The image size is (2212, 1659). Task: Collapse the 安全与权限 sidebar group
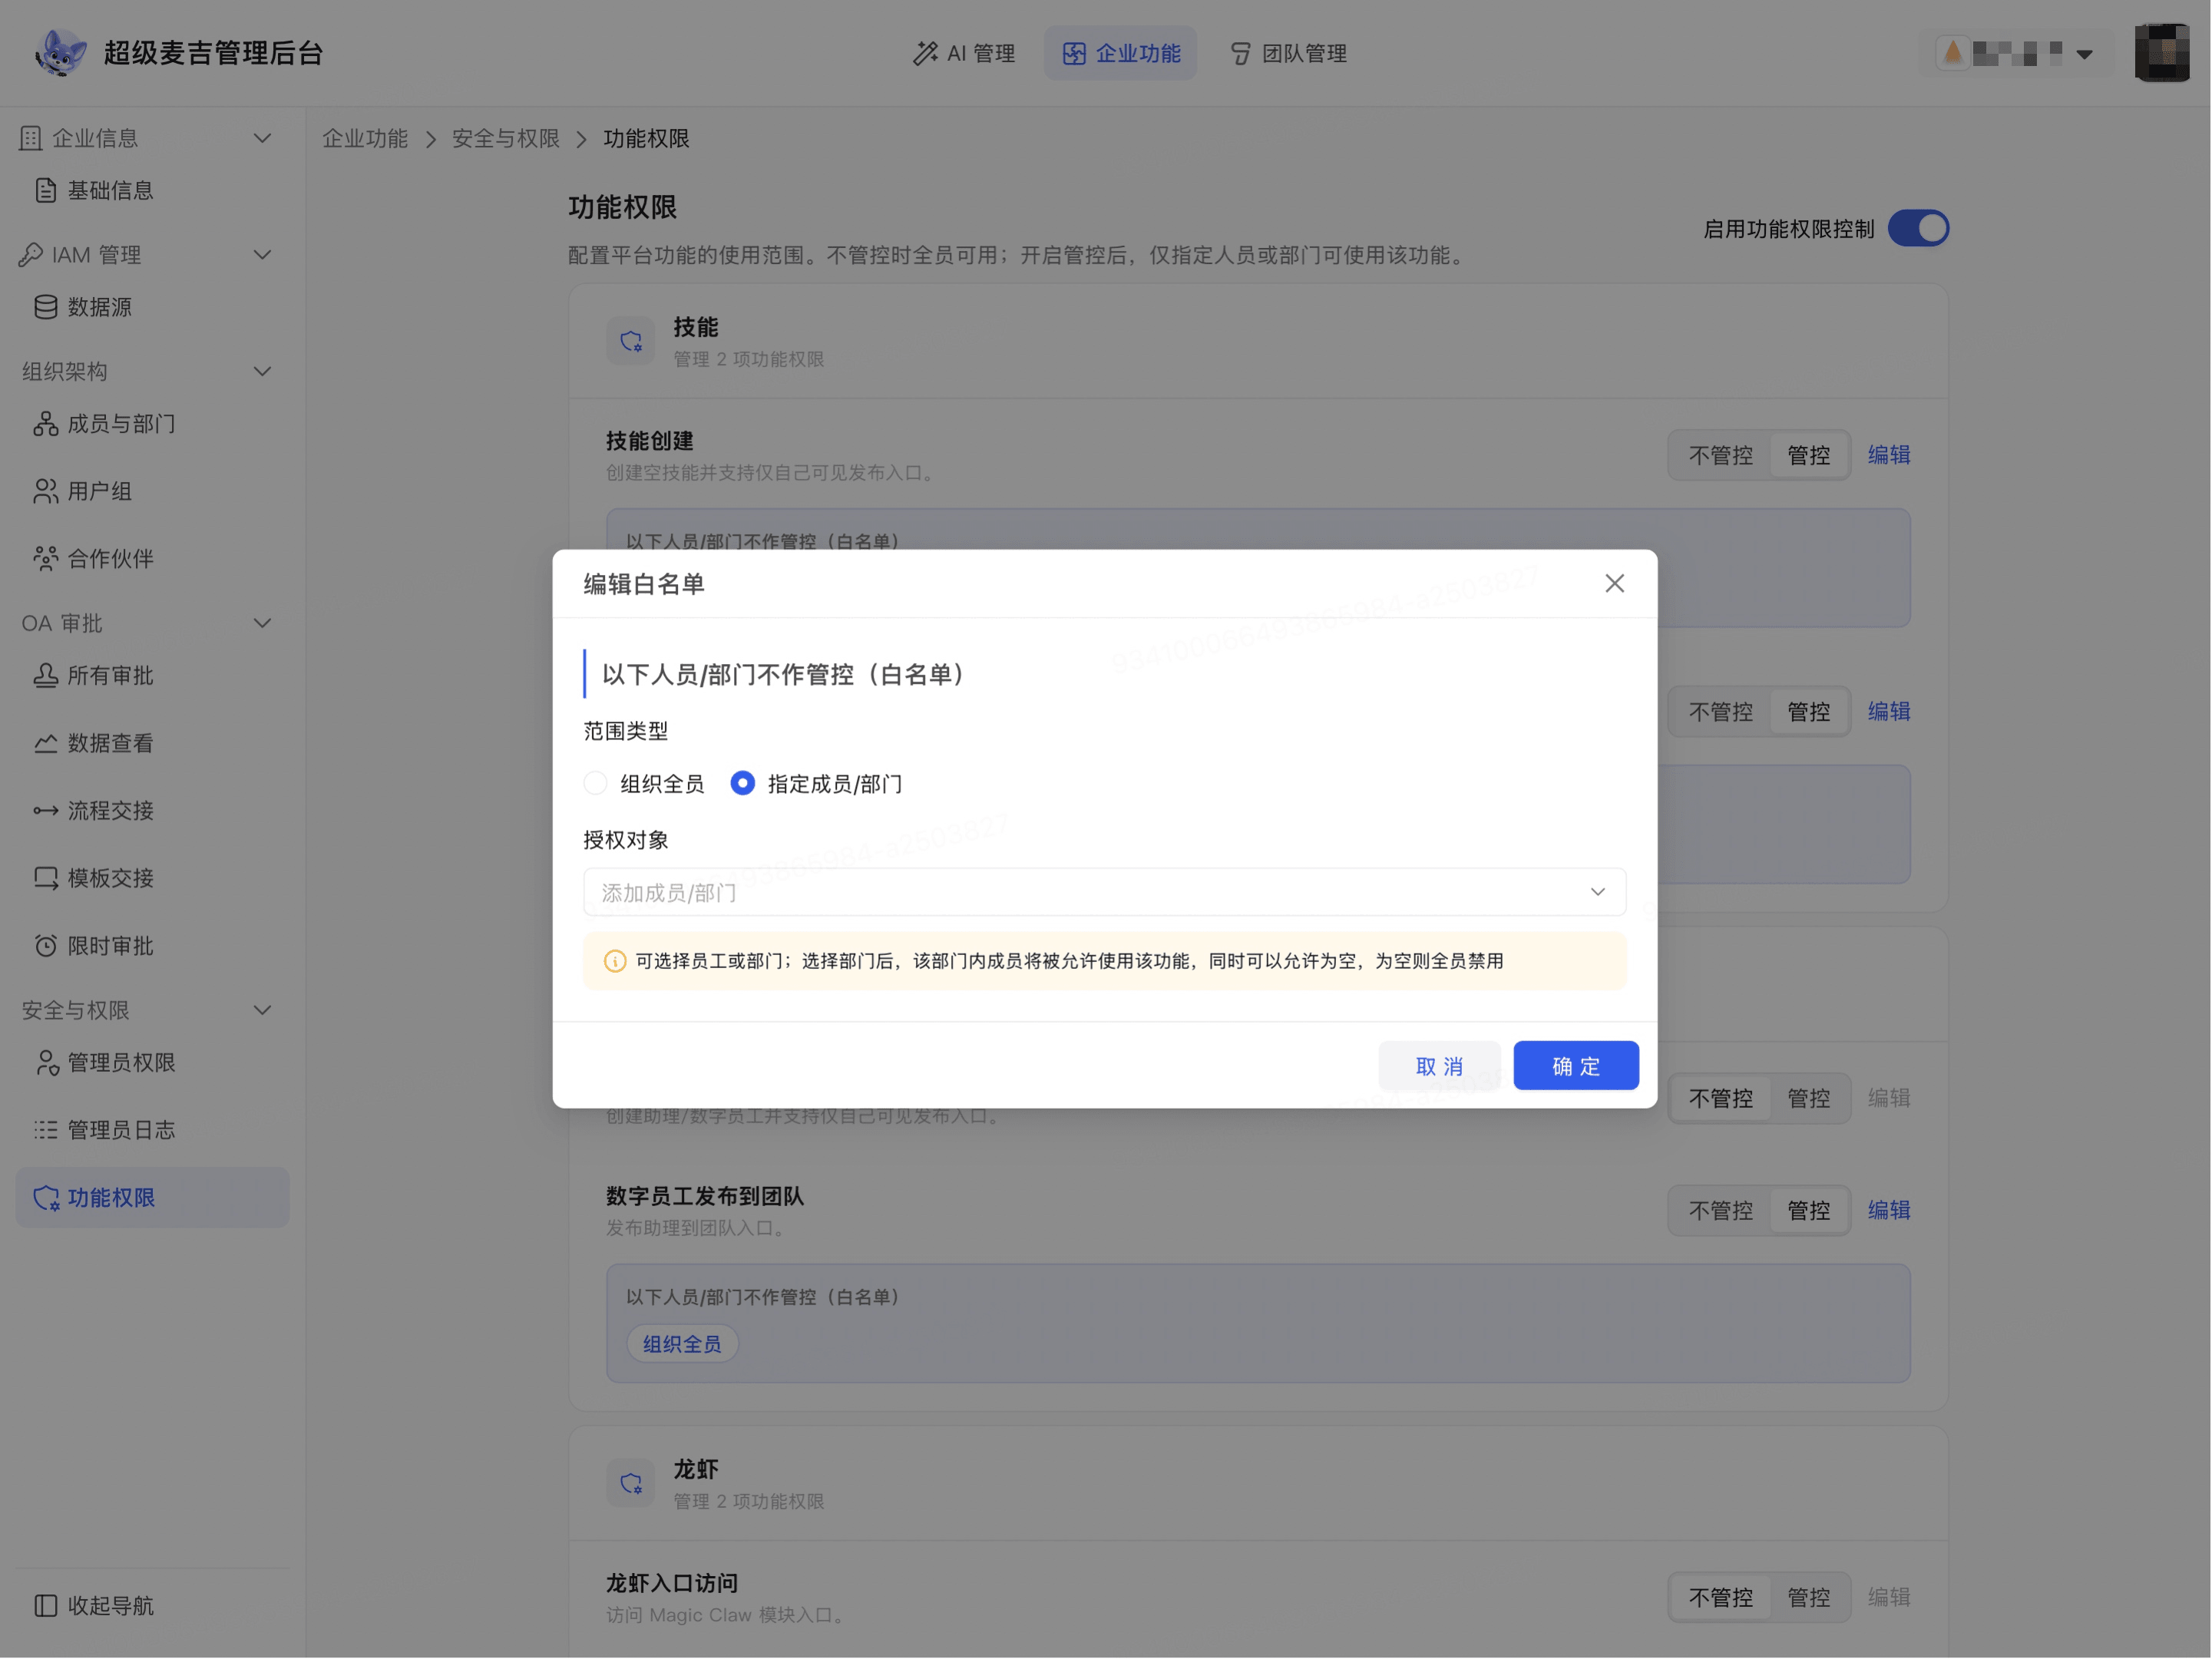coord(263,1011)
